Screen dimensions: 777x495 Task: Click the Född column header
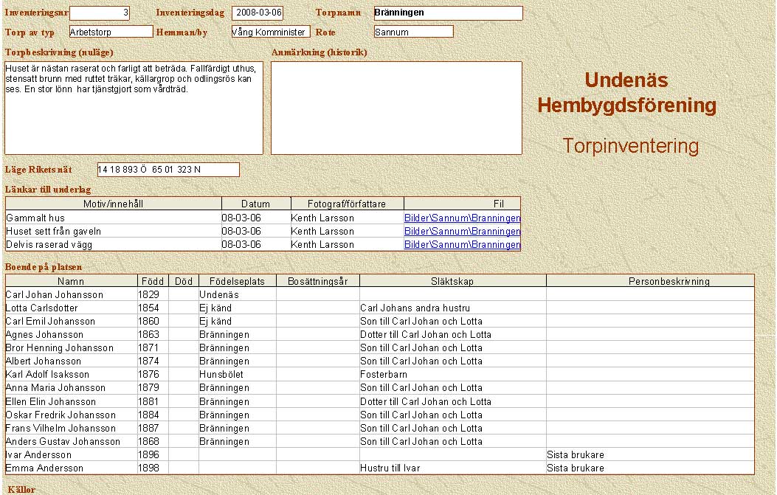point(153,281)
